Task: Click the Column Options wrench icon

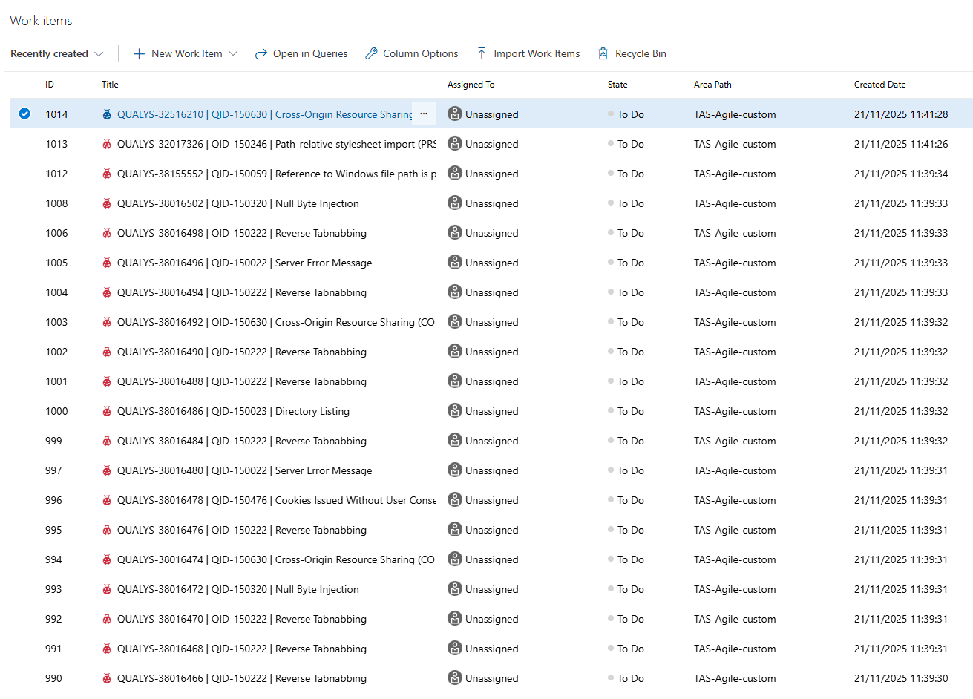Action: click(371, 53)
